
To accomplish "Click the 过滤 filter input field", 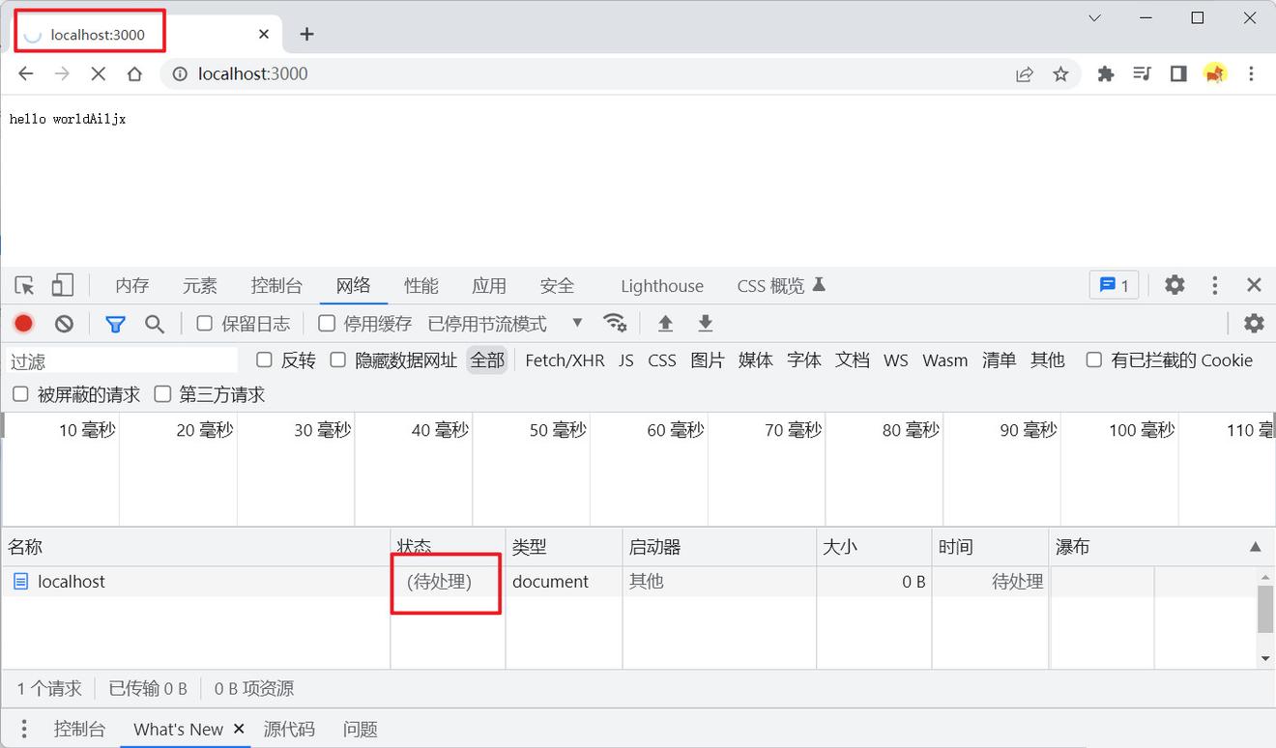I will [122, 361].
